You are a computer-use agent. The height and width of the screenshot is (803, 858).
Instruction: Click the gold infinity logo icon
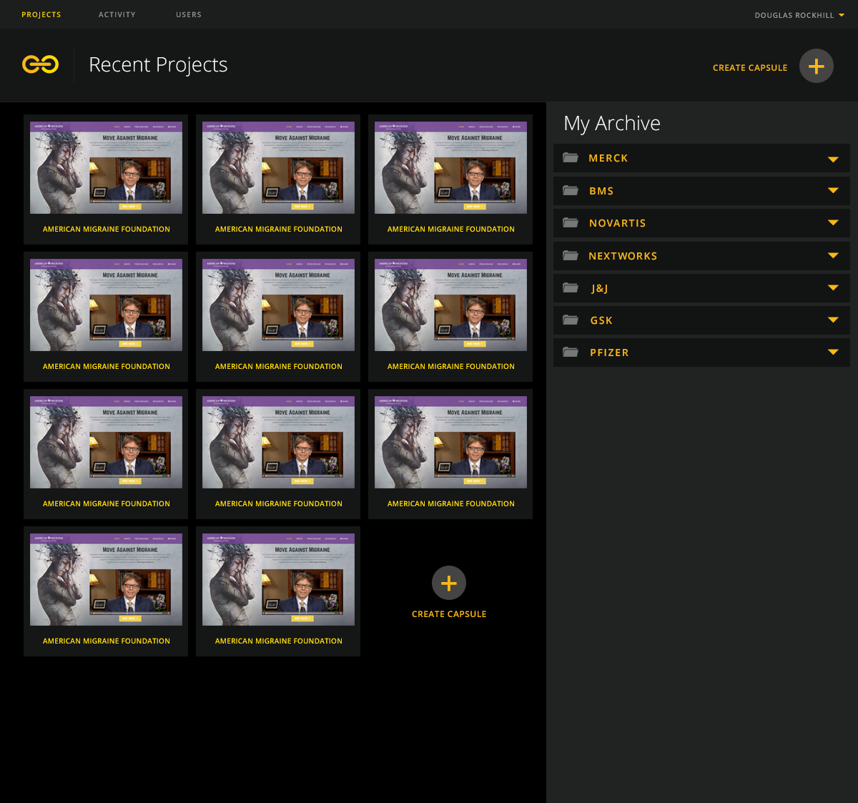point(40,64)
